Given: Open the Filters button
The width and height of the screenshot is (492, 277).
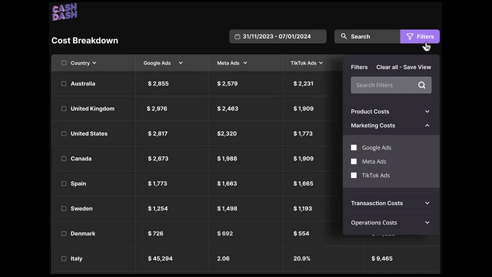Looking at the screenshot, I should tap(420, 36).
